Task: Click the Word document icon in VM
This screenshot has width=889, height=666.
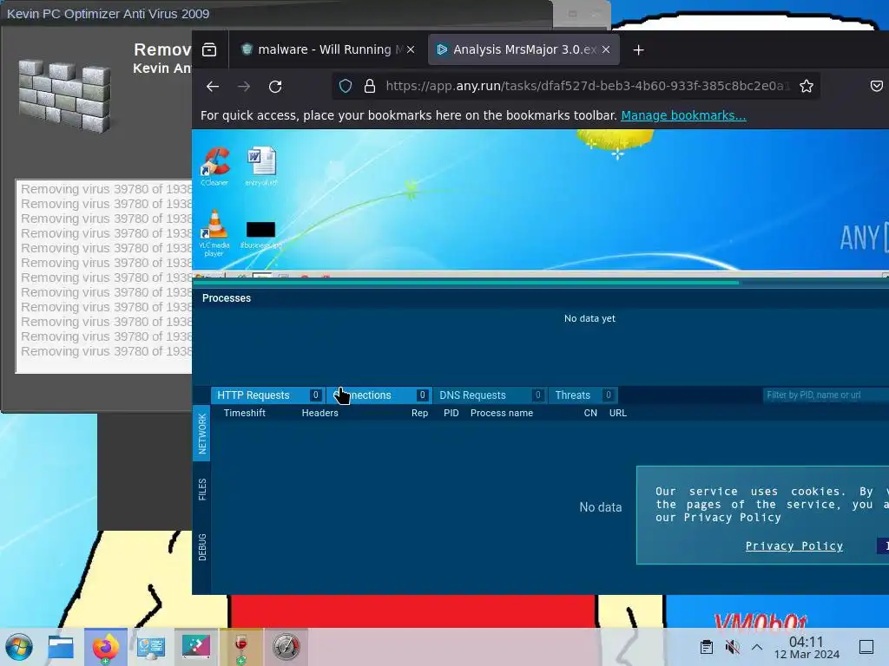Action: tap(260, 166)
